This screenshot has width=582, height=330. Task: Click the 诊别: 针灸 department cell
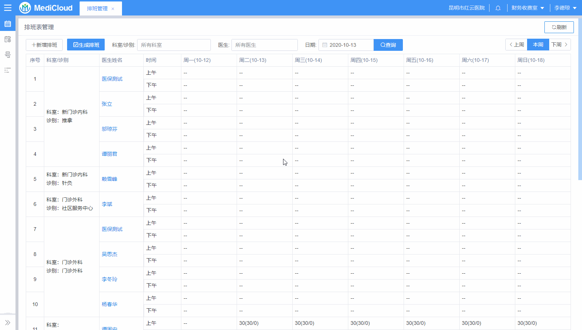(x=72, y=179)
